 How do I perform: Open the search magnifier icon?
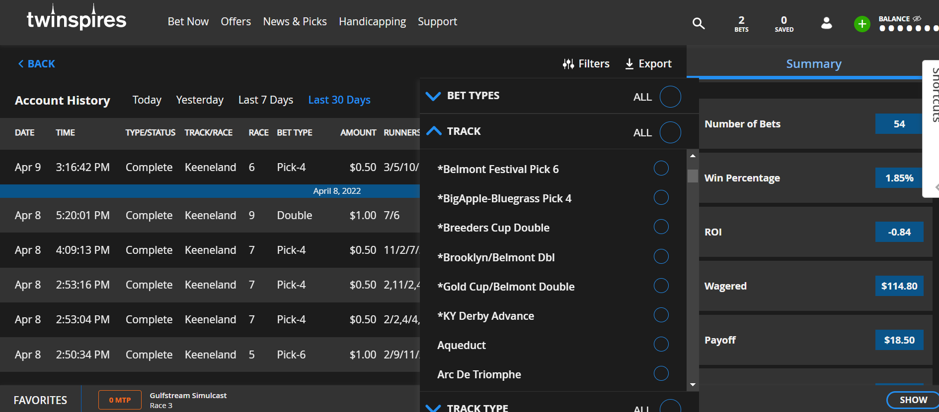tap(699, 23)
